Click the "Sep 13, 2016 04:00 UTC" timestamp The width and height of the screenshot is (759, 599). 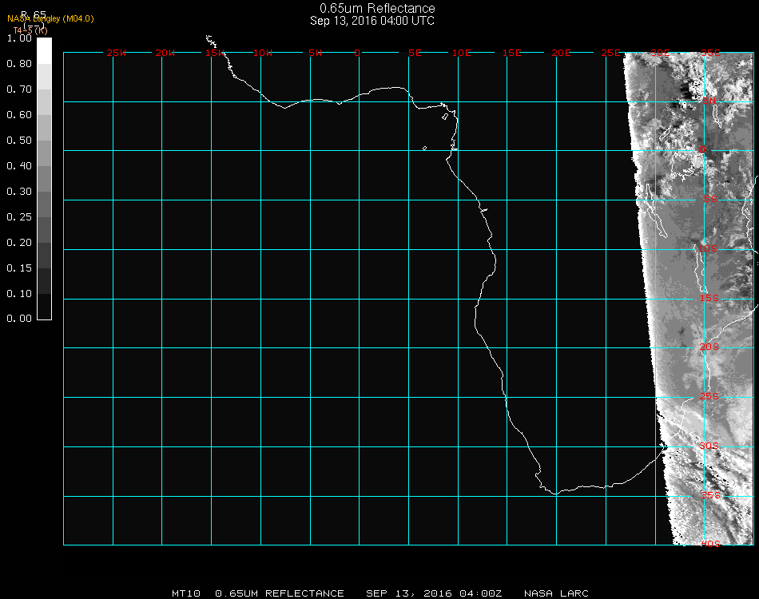pos(372,21)
